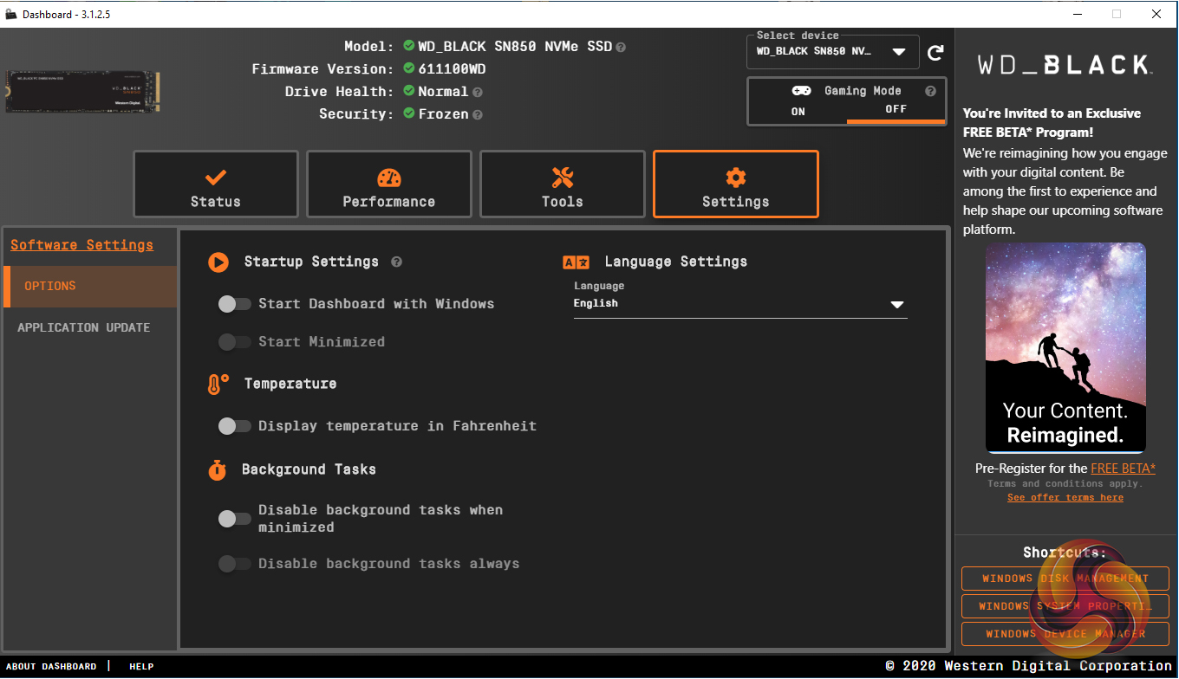Click See offer terms here link
Screen dimensions: 1179x679
(x=1065, y=498)
